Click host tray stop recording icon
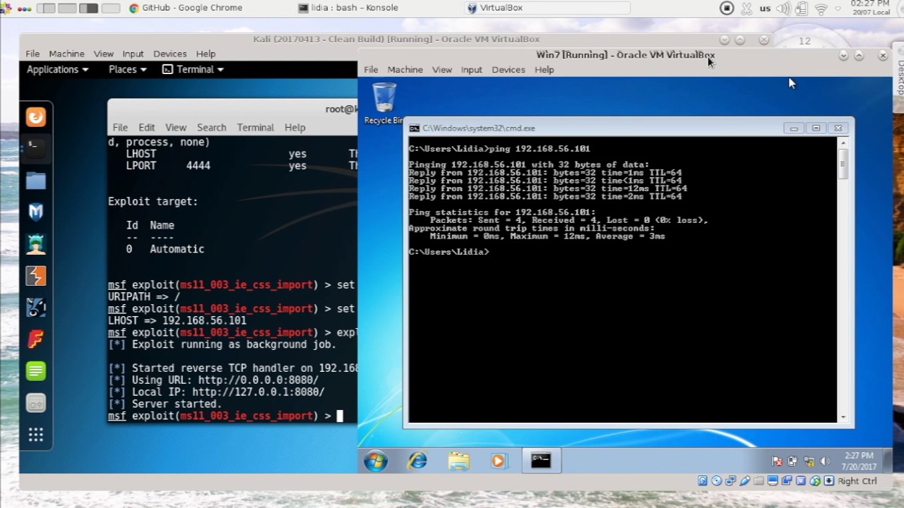904x508 pixels. [727, 8]
